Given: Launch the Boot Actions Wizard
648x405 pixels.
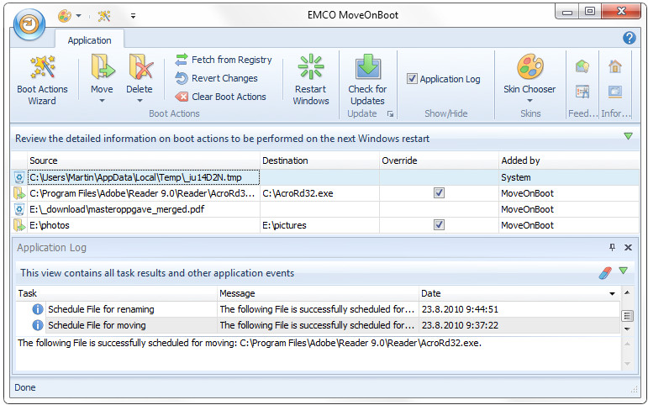Looking at the screenshot, I should point(42,80).
